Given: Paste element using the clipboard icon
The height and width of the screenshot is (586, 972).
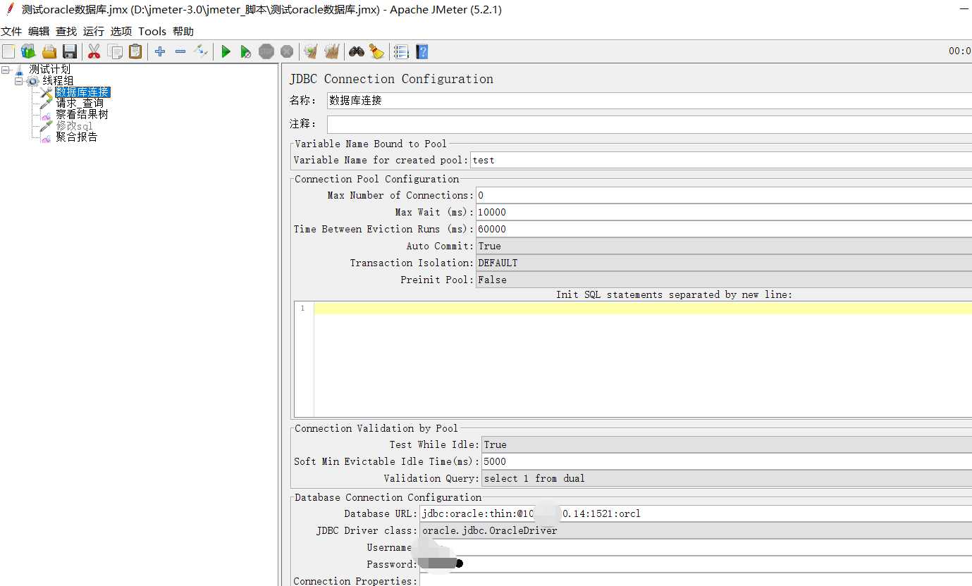Looking at the screenshot, I should click(x=135, y=51).
